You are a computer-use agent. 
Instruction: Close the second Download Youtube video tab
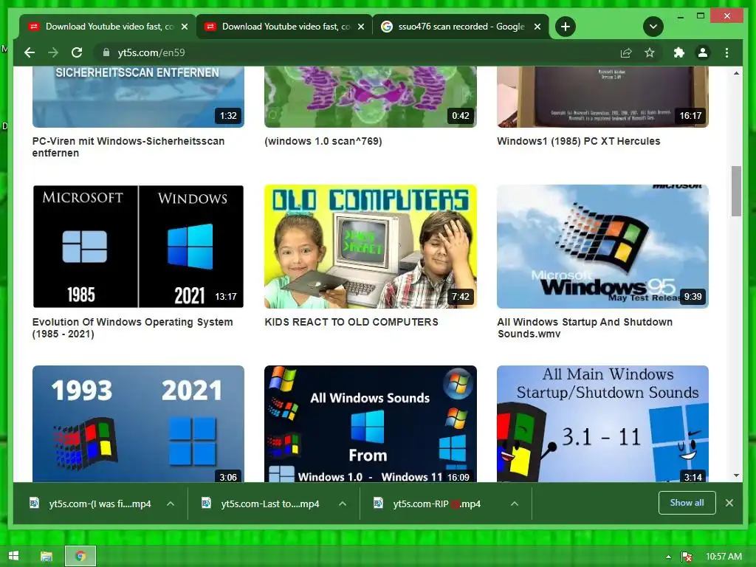coord(360,27)
